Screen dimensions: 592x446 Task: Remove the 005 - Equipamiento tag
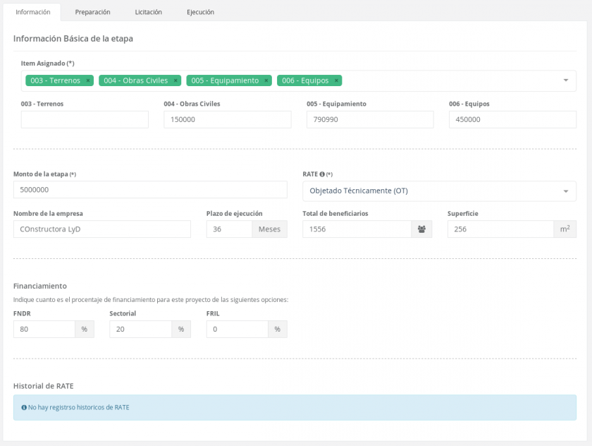tap(266, 80)
